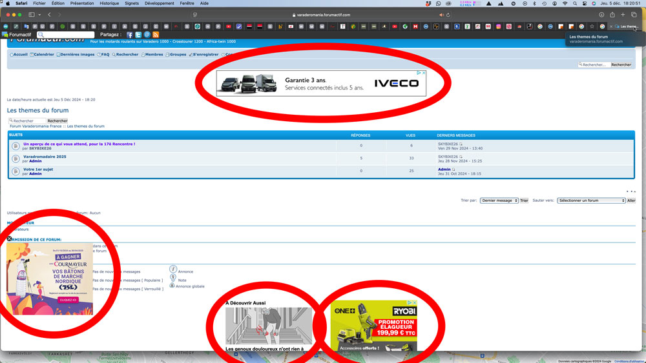This screenshot has height=363, width=646.
Task: Click the Forumactif toolbar search field
Action: point(67,35)
